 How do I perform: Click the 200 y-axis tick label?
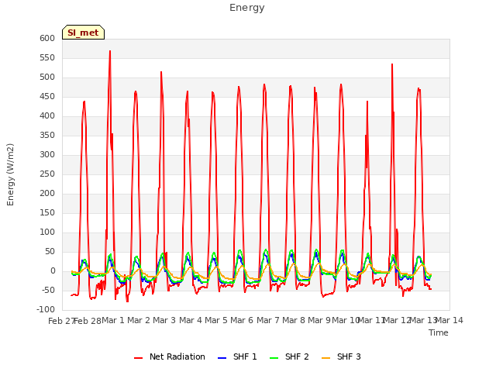pyautogui.click(x=47, y=194)
